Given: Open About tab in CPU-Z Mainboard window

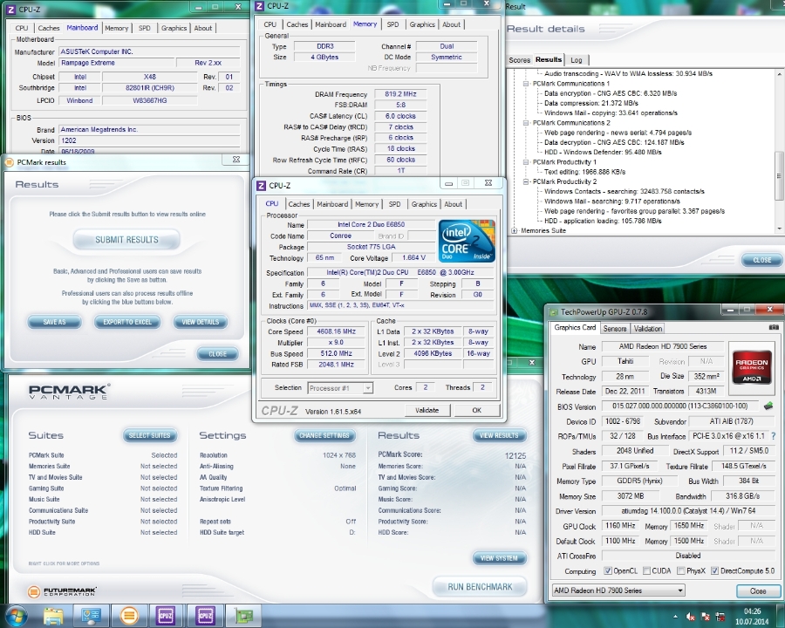Looking at the screenshot, I should click(x=202, y=28).
